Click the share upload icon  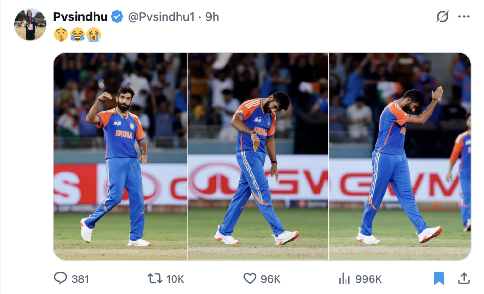[x=464, y=278]
